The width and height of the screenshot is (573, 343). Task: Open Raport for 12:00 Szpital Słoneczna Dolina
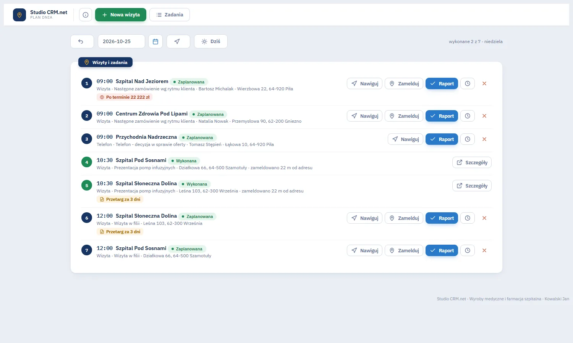pos(442,218)
